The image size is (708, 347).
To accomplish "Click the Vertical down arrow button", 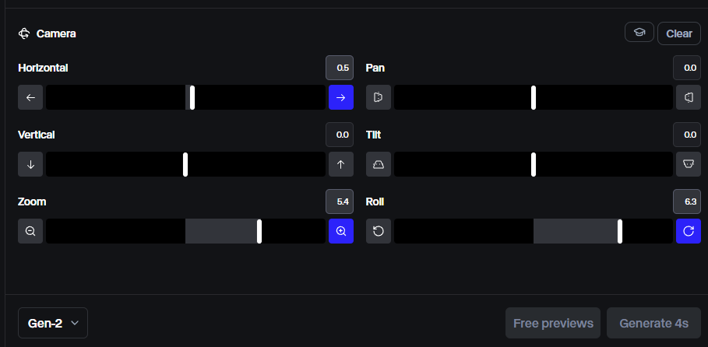I will coord(30,164).
